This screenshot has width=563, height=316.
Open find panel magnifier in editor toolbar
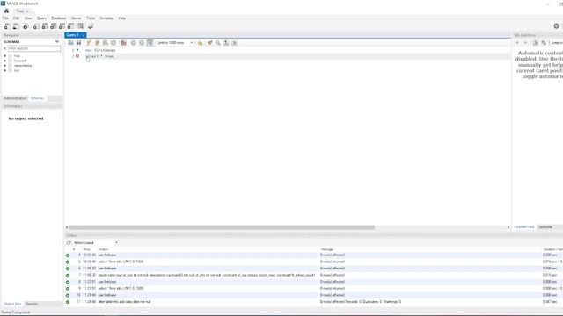click(218, 43)
